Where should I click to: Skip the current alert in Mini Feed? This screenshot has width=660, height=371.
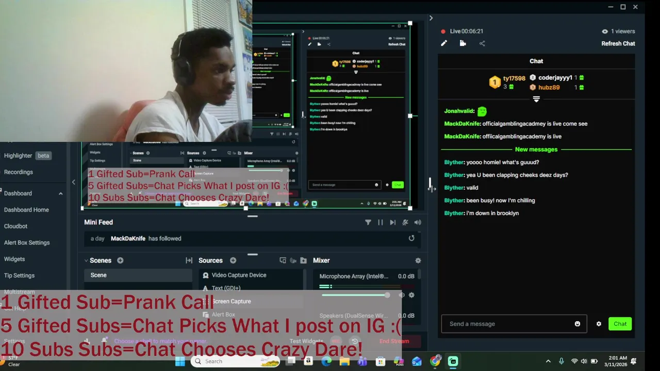392,222
